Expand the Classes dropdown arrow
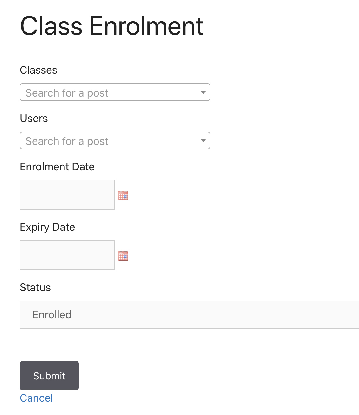Image resolution: width=359 pixels, height=415 pixels. 203,92
